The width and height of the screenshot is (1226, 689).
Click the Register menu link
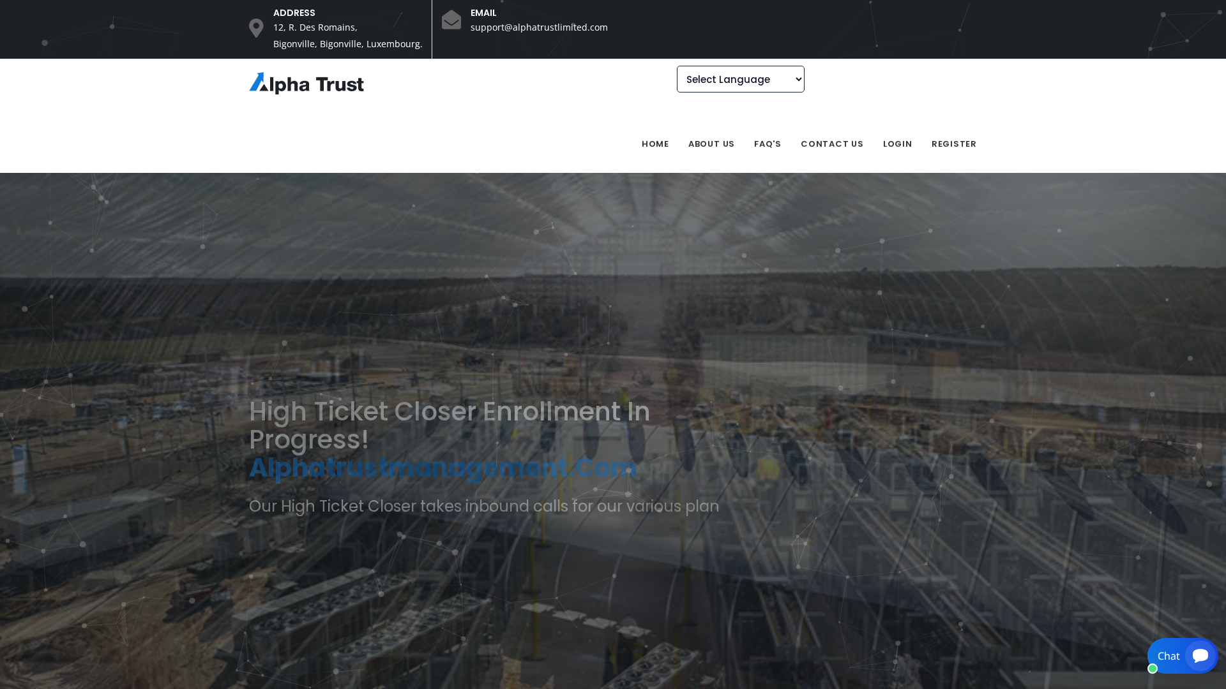click(954, 144)
